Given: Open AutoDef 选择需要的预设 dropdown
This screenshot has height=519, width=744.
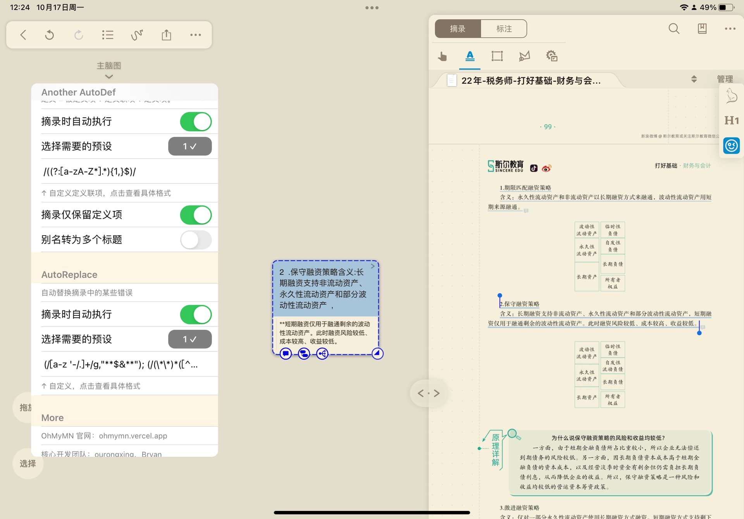Looking at the screenshot, I should [190, 146].
